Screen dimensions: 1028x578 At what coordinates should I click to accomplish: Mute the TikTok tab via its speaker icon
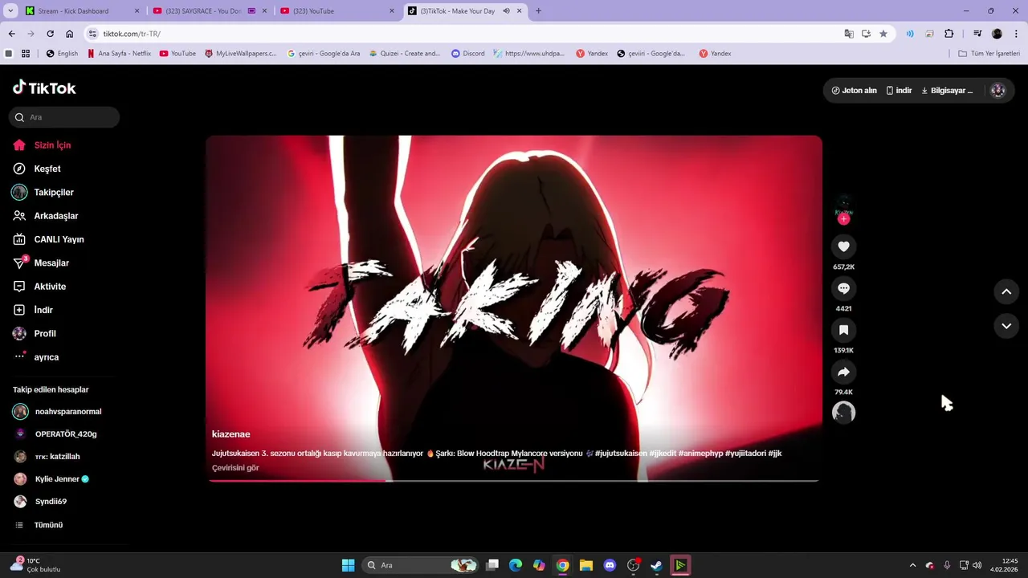pos(506,11)
